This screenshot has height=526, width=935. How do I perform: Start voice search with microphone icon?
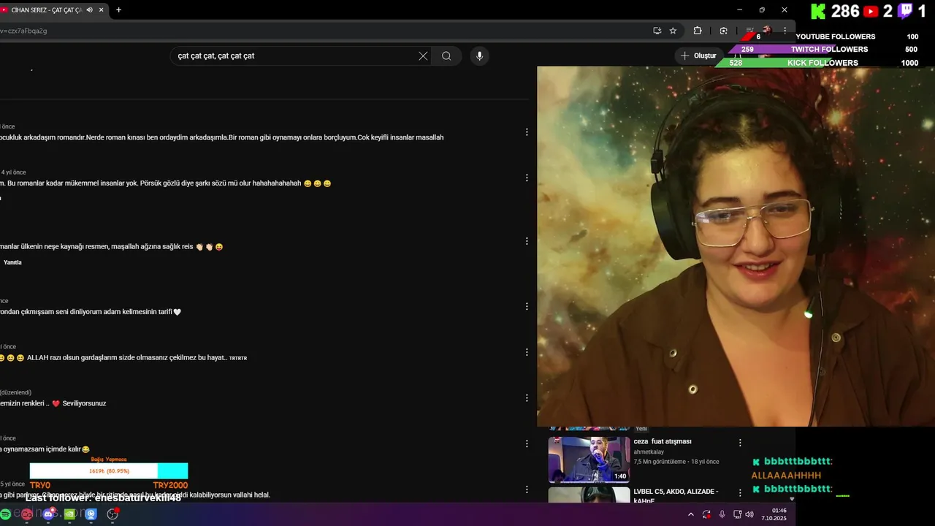click(479, 56)
